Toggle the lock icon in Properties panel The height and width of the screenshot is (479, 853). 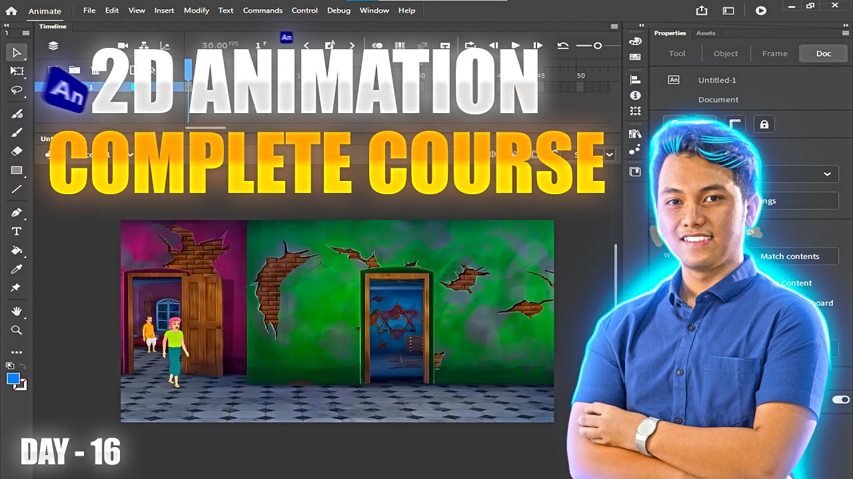click(x=764, y=124)
